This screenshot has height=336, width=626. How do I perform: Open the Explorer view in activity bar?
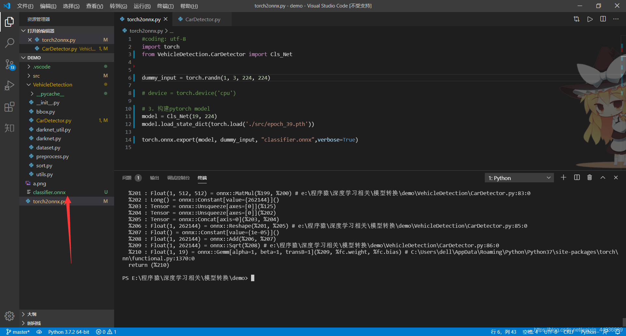(9, 22)
